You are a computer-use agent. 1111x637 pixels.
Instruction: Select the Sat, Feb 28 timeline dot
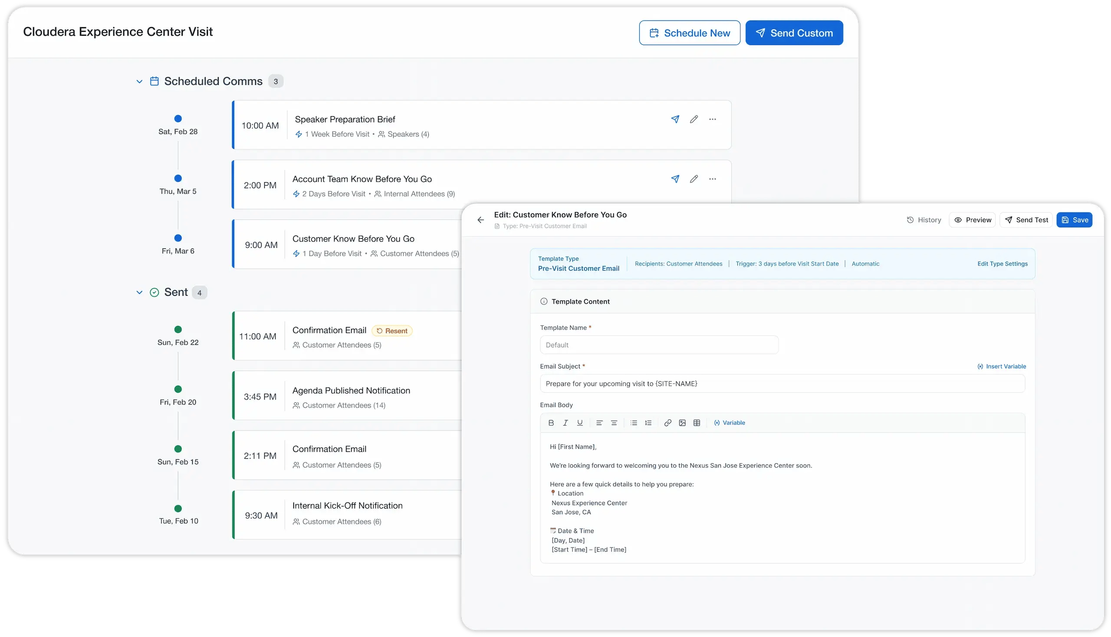[x=178, y=118]
